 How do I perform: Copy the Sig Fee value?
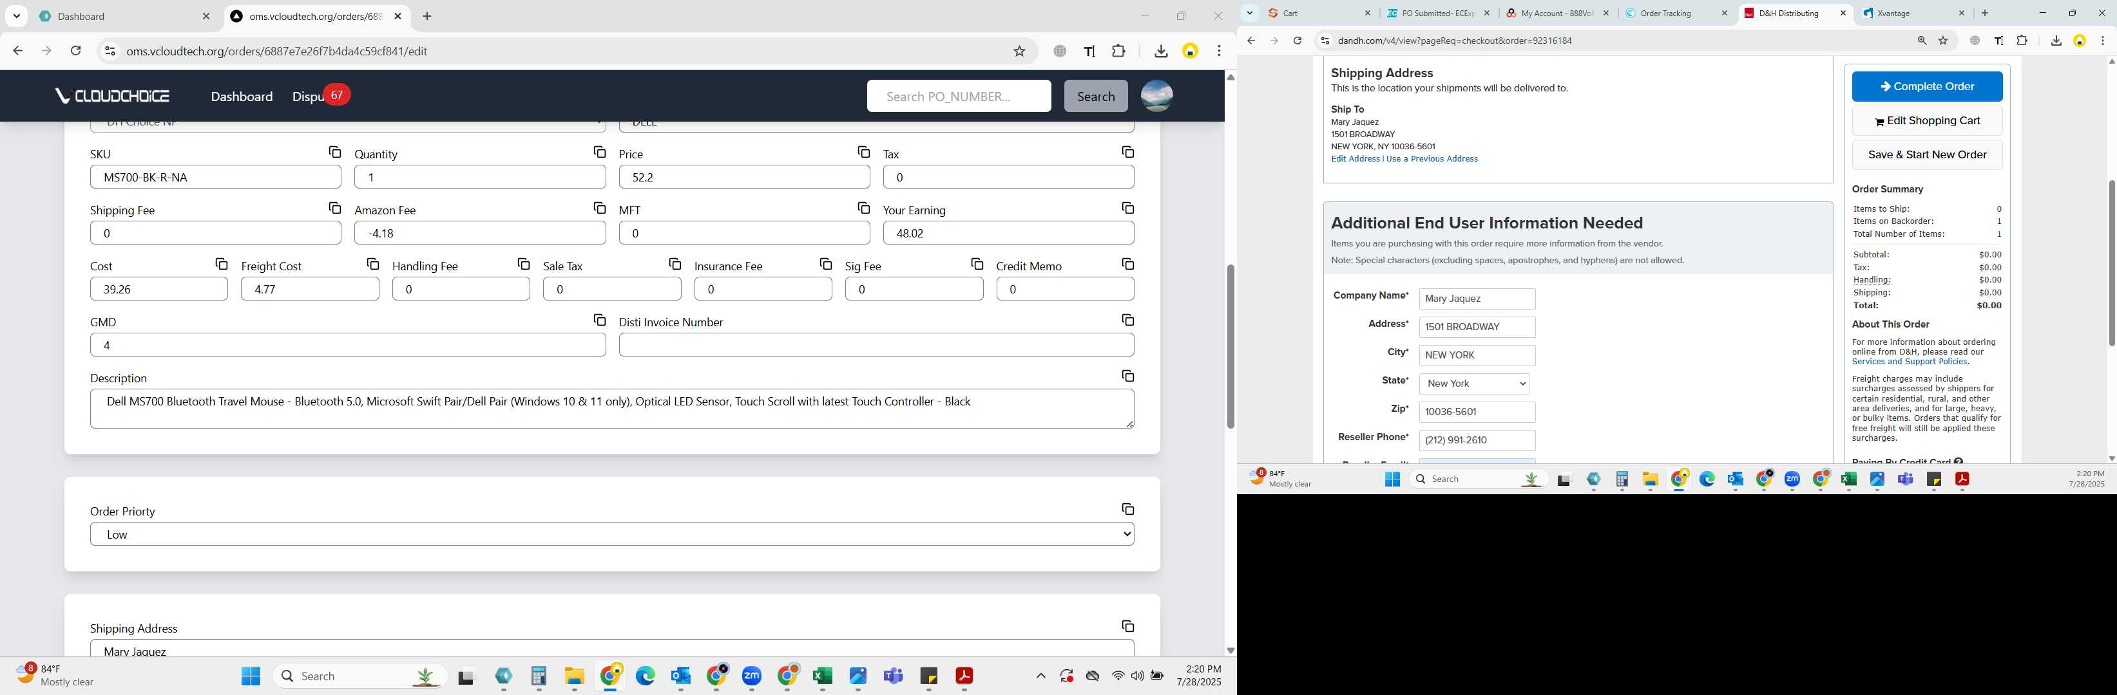[977, 263]
